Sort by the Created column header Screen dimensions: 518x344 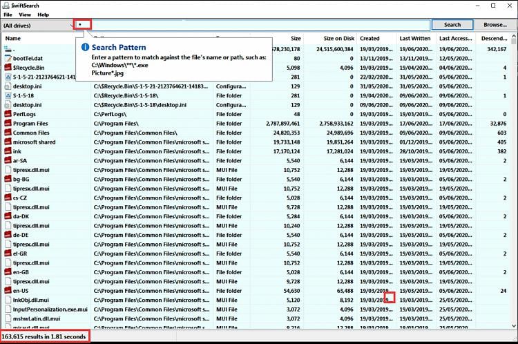(x=370, y=38)
